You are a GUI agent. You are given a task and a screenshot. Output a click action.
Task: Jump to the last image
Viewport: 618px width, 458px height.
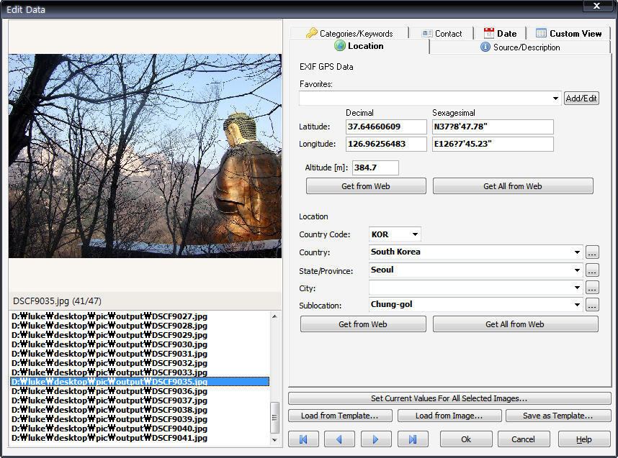tap(413, 439)
